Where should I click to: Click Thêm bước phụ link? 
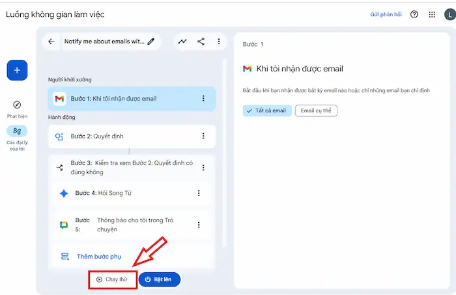tap(99, 257)
